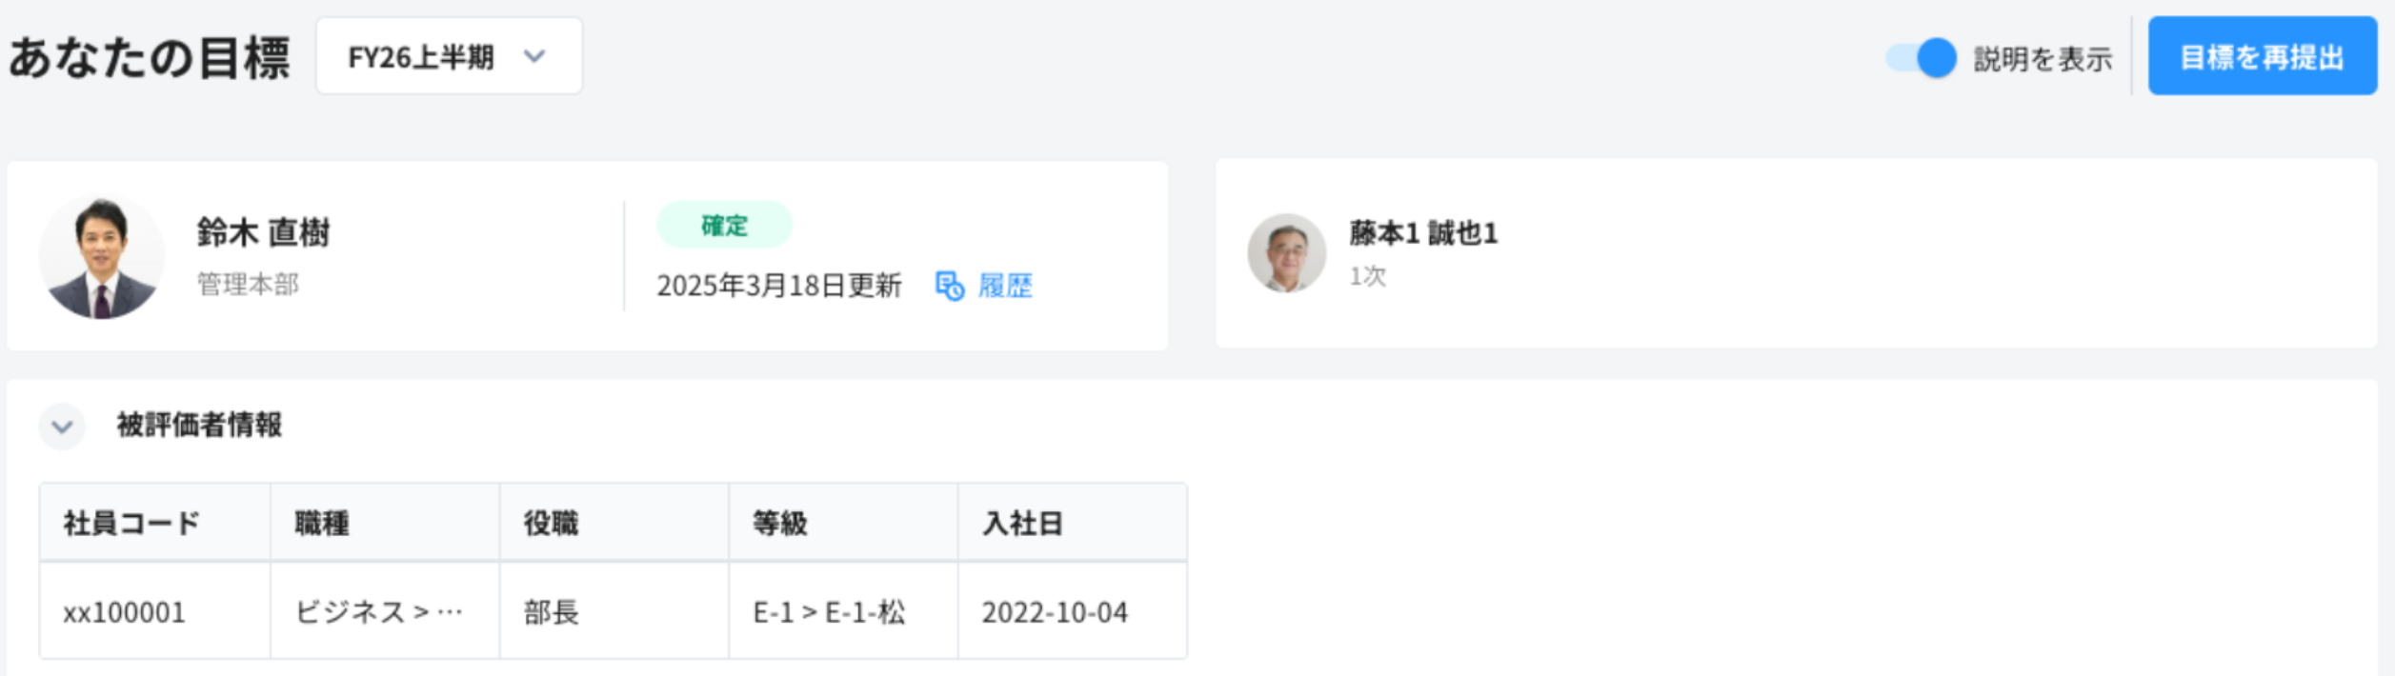
Task: Open the 履歴 link
Action: pyautogui.click(x=1005, y=284)
